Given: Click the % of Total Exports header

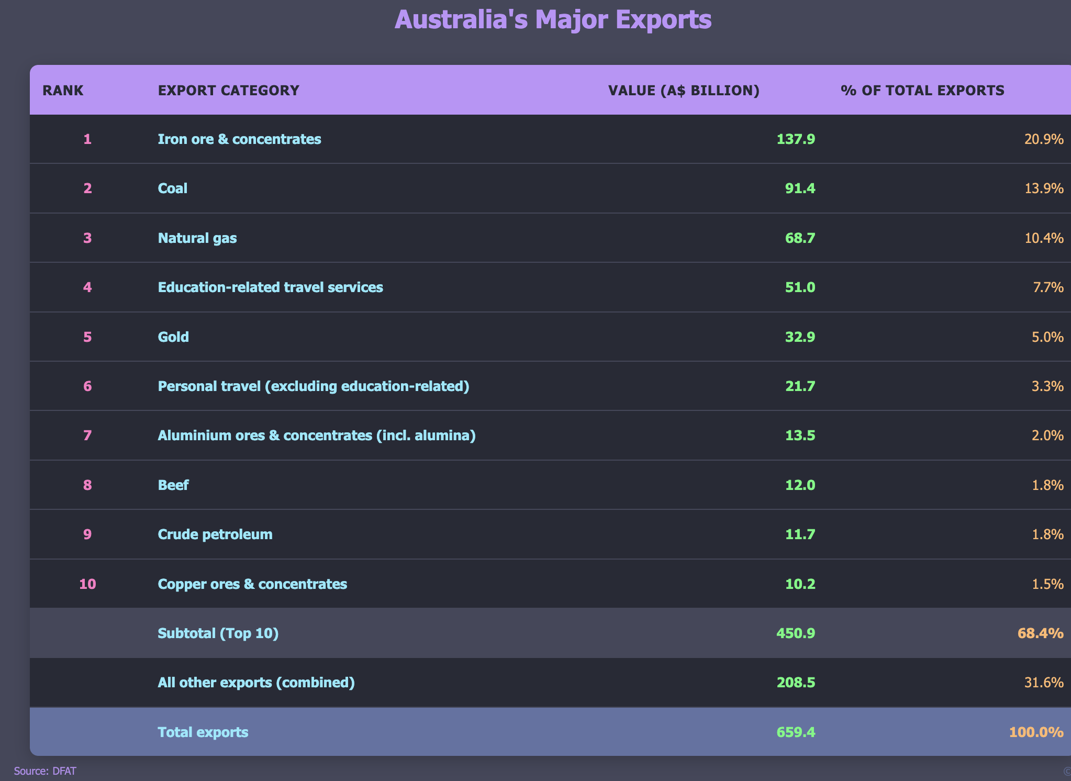Looking at the screenshot, I should point(922,91).
